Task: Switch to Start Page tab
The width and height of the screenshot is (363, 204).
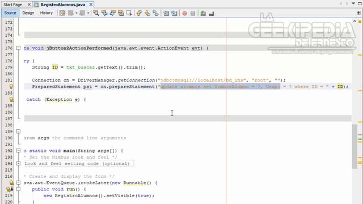Action: (12, 5)
